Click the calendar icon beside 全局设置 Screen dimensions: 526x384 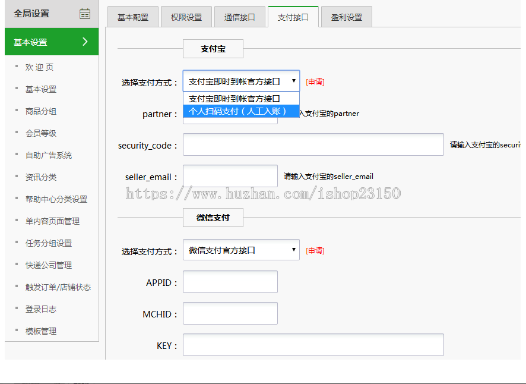(x=84, y=14)
